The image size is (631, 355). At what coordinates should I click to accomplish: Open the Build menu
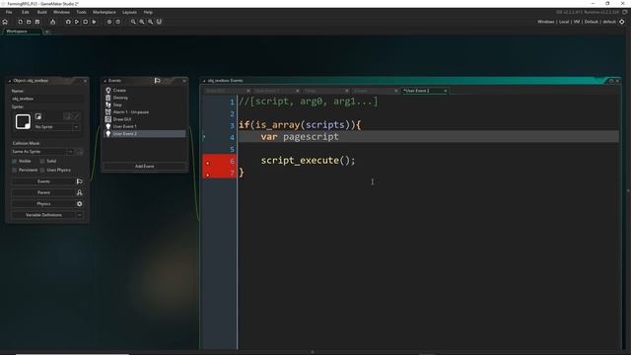[x=41, y=12]
